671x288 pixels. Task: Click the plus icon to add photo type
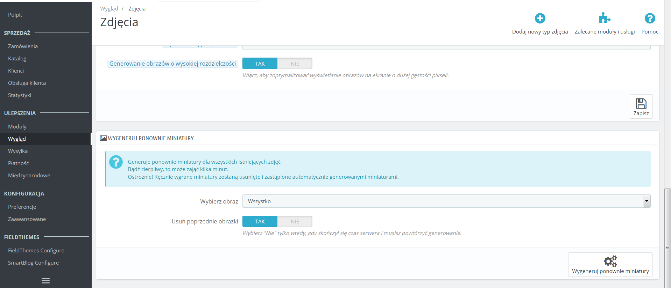pos(540,18)
